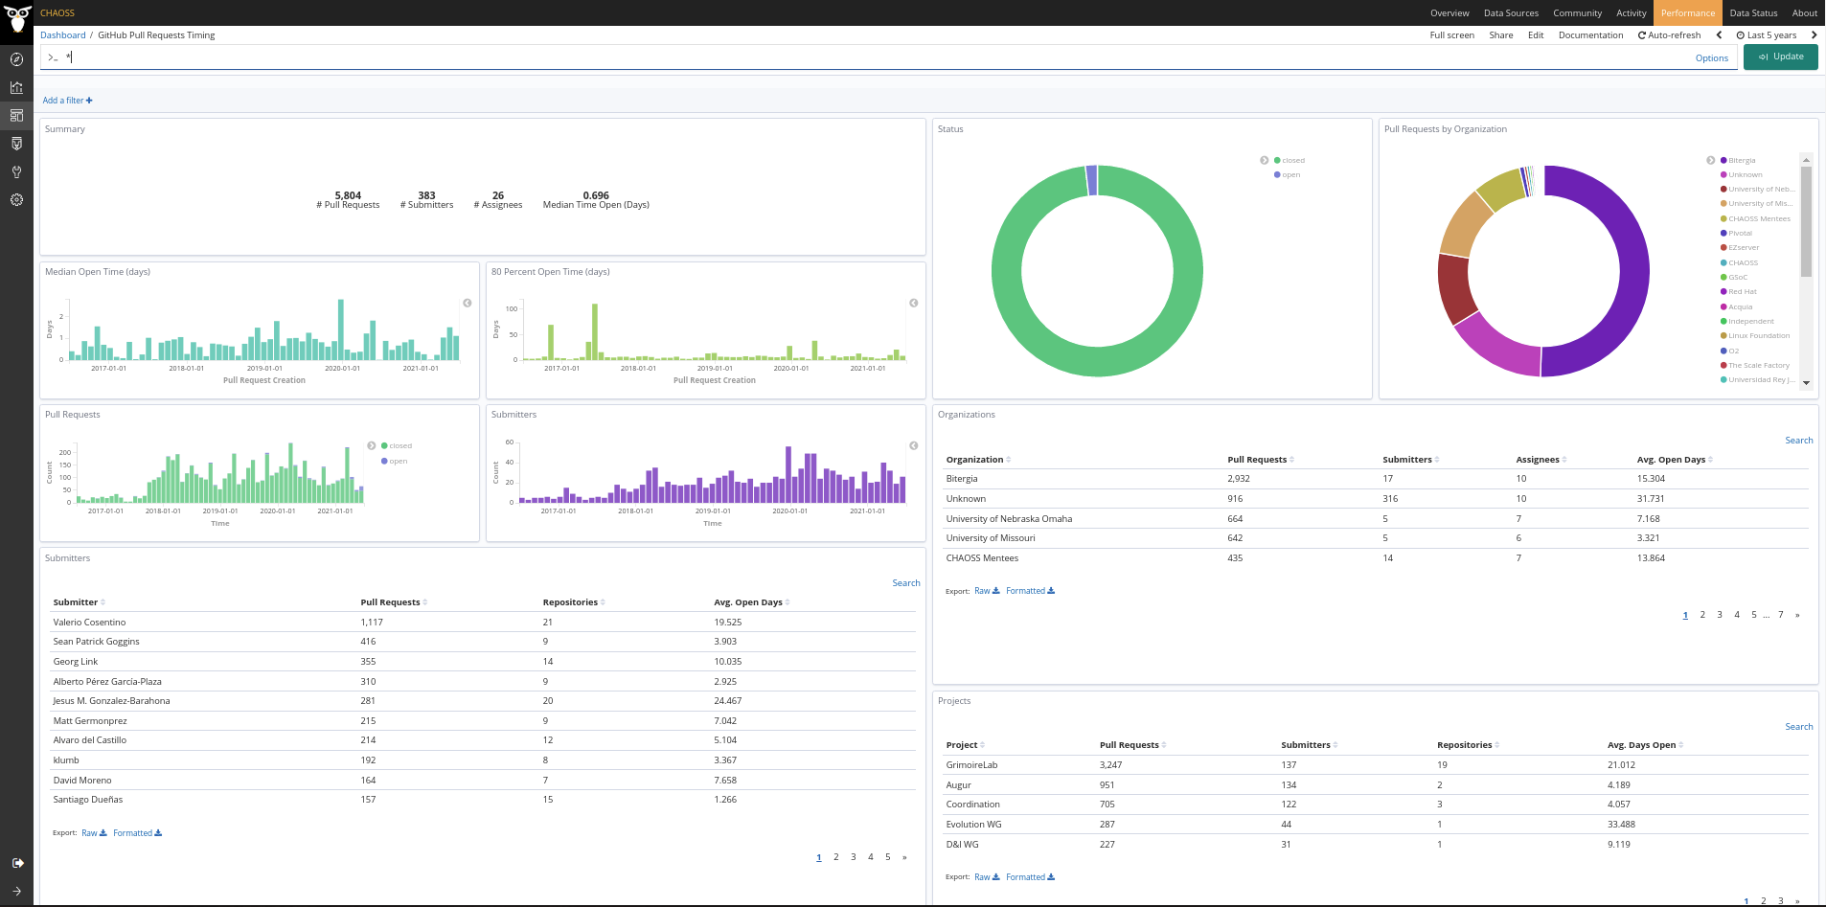Image resolution: width=1826 pixels, height=907 pixels.
Task: Open Management via the gear sidebar icon
Action: tap(16, 200)
